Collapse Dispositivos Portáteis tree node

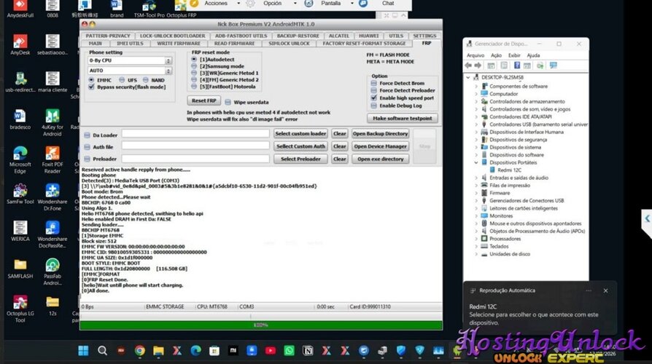(x=476, y=162)
